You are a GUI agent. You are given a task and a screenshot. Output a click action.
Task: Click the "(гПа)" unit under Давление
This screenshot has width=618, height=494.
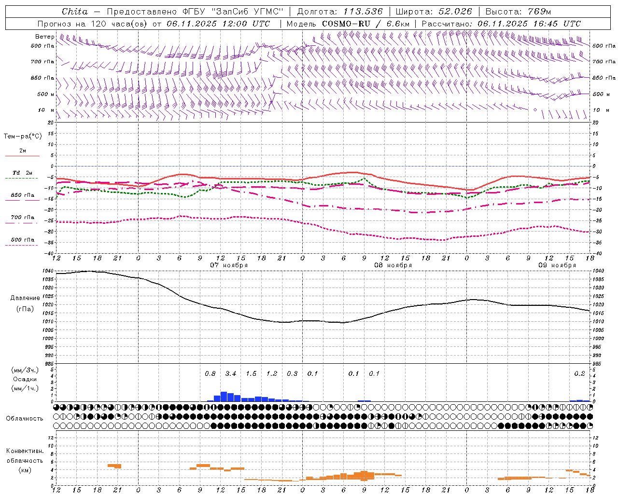[x=25, y=309]
